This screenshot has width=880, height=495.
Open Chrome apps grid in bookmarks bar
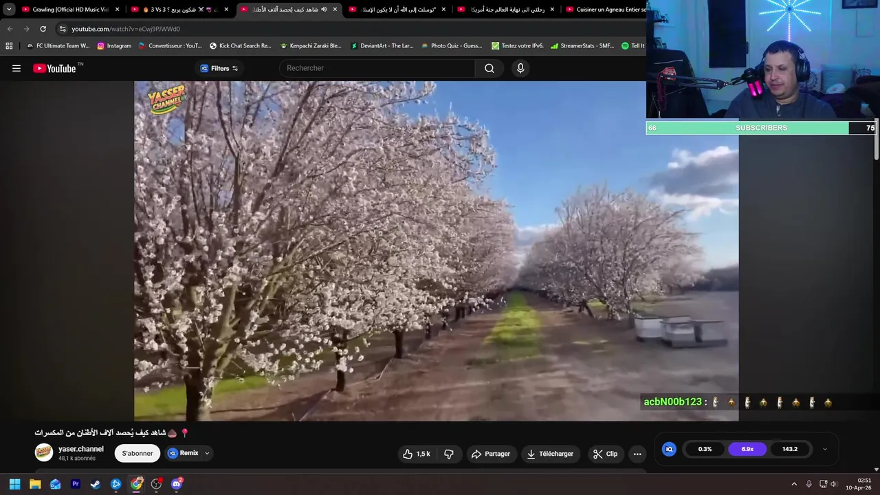pyautogui.click(x=9, y=46)
